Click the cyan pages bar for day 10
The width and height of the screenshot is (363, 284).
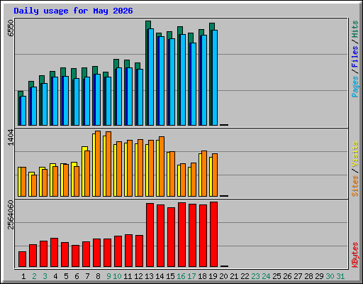(x=119, y=97)
